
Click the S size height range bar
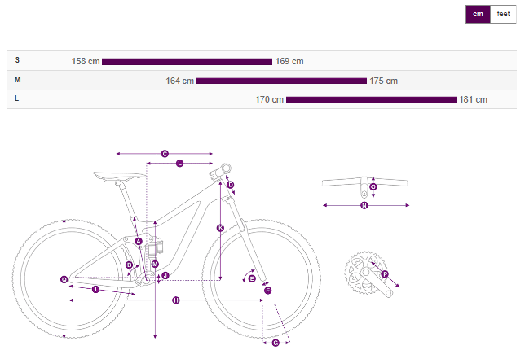187,62
